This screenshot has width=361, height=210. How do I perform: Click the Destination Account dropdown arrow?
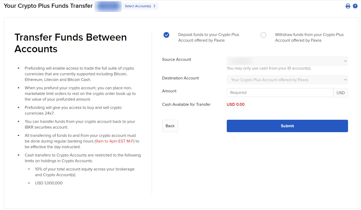[345, 80]
